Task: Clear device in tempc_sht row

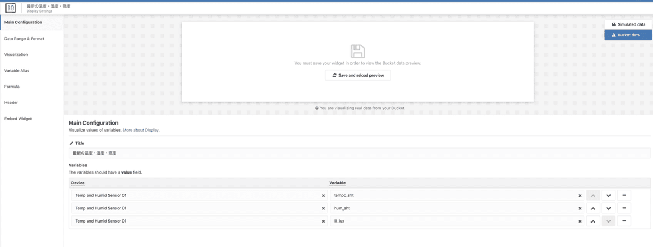Action: click(323, 195)
